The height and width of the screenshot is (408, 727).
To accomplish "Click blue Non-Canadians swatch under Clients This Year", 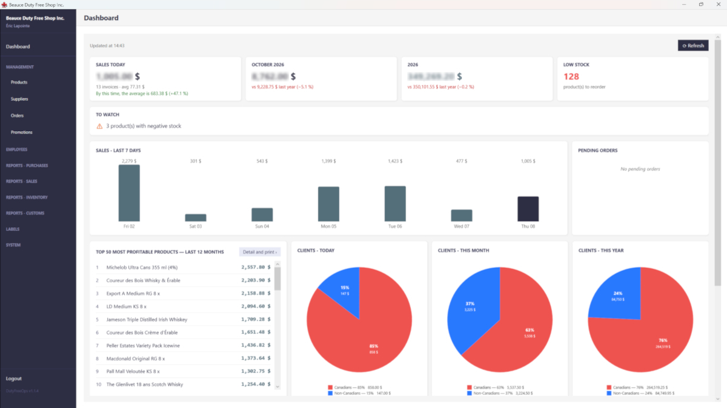I will coord(609,393).
